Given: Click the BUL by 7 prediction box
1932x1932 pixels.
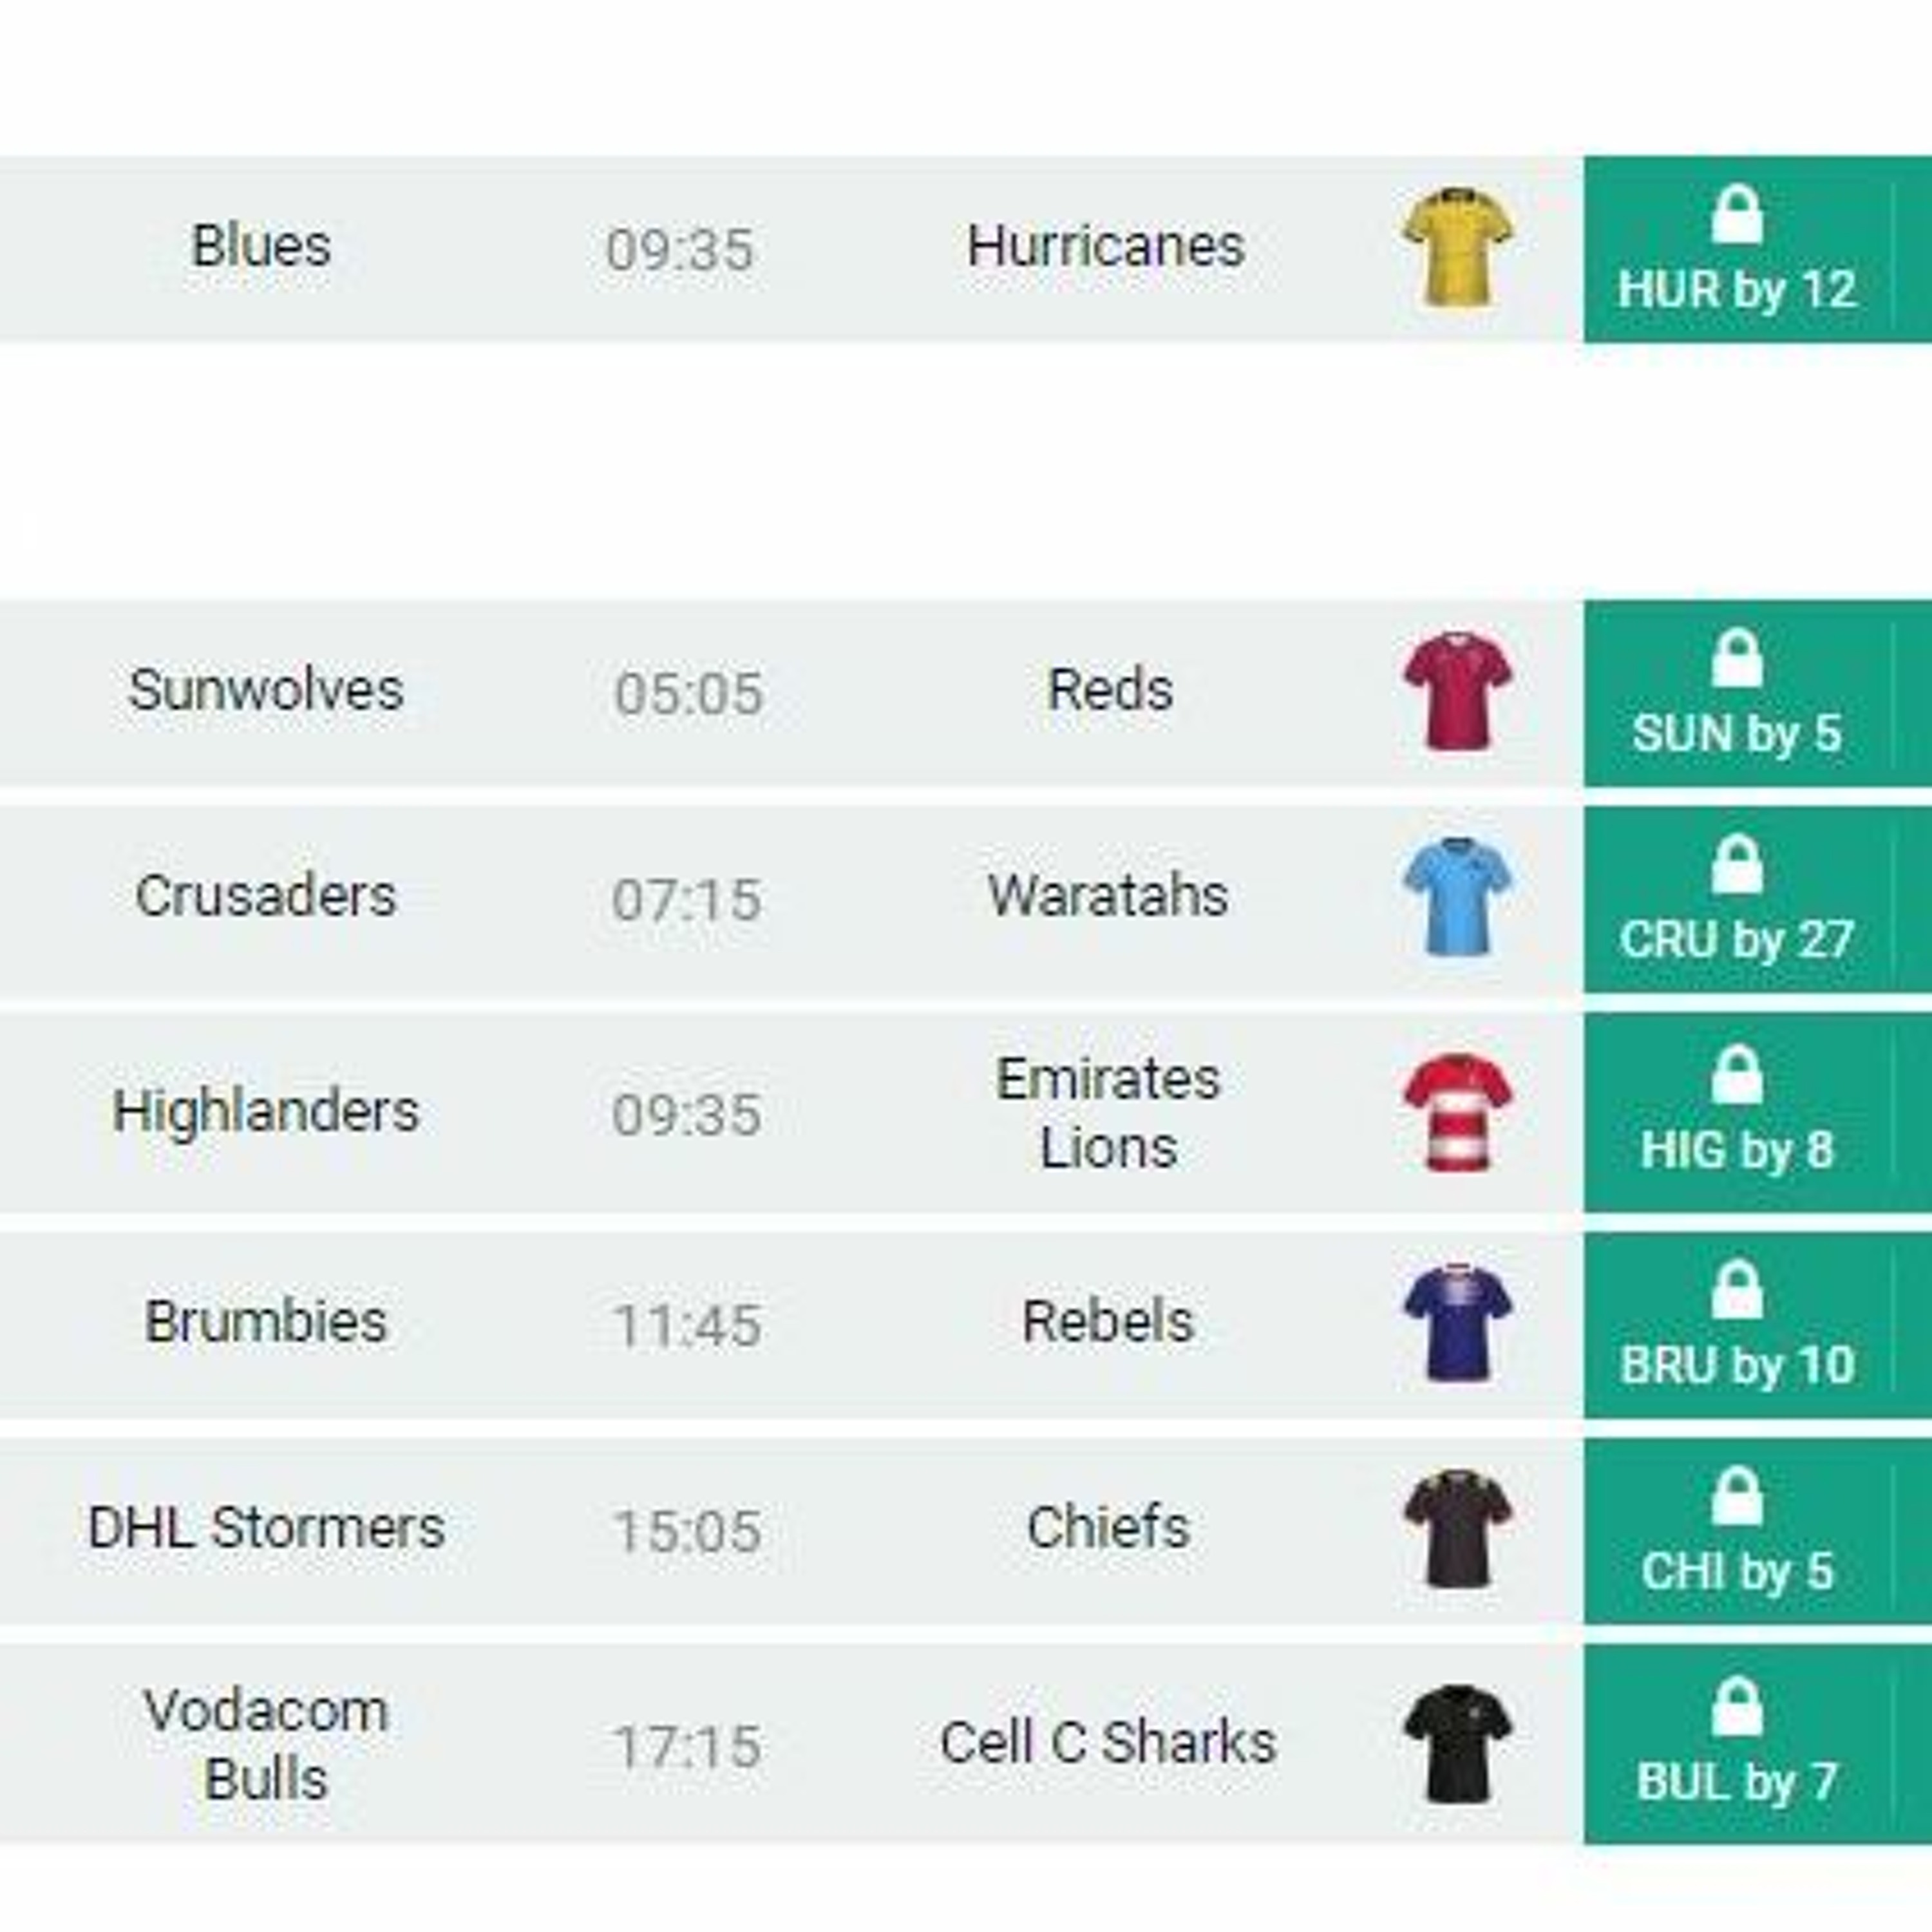Looking at the screenshot, I should coord(1737,1744).
